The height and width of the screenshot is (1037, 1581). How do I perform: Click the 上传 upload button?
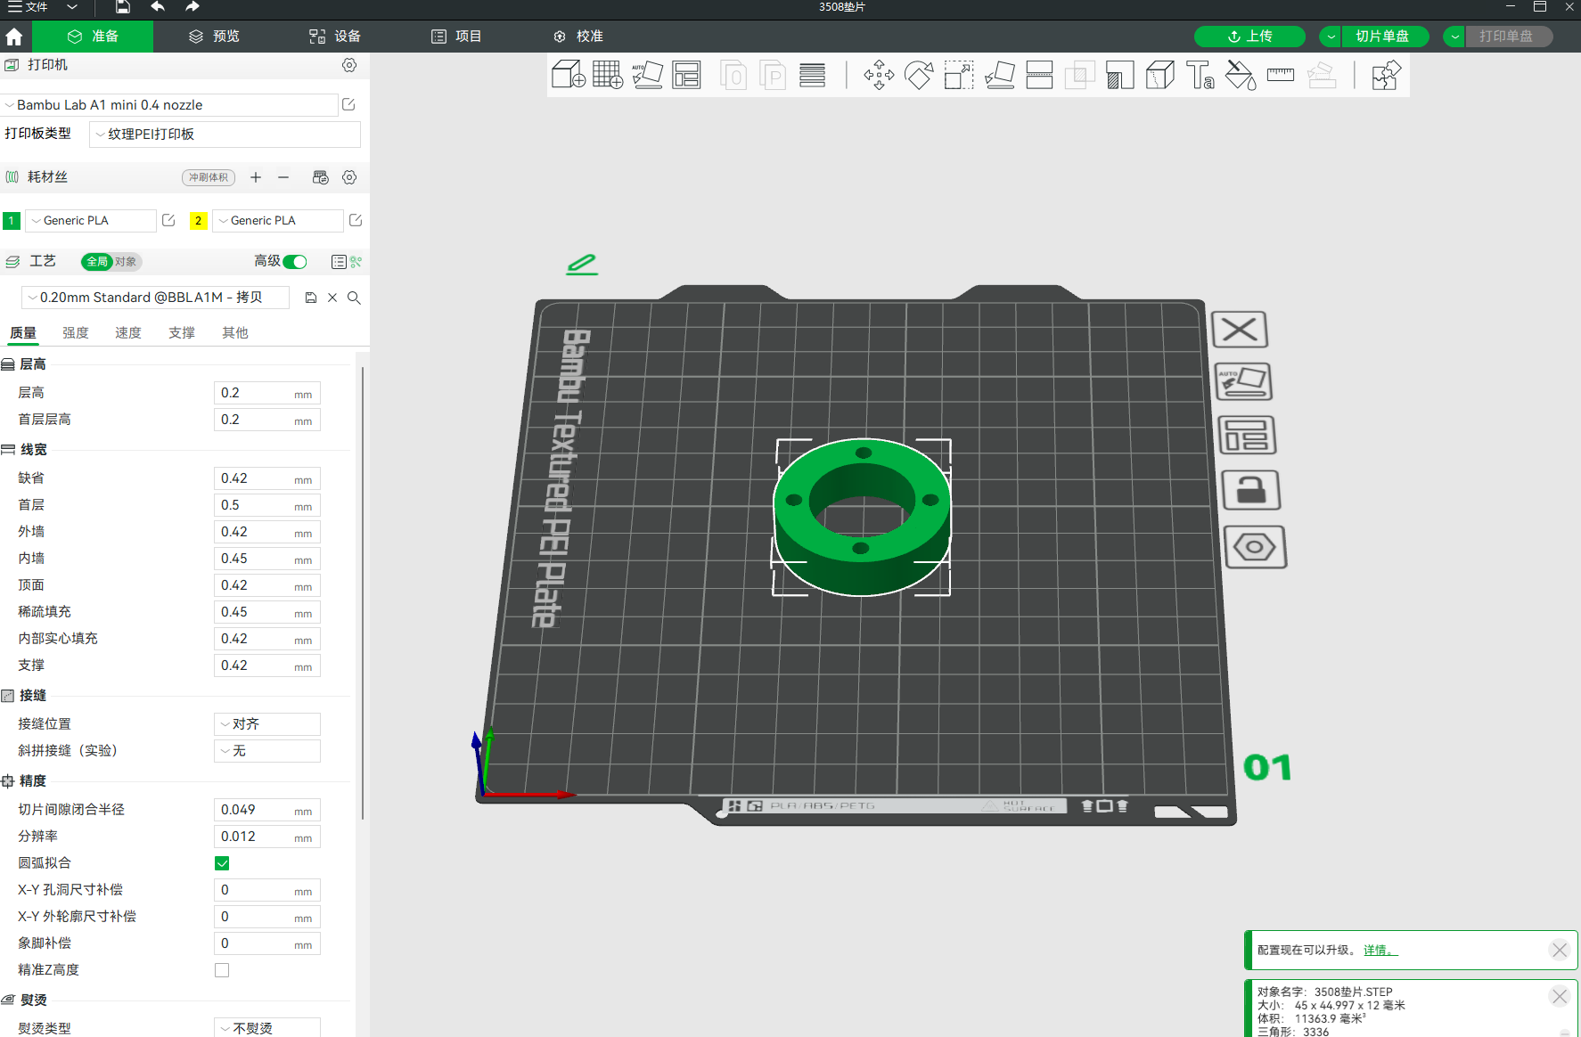pos(1249,37)
